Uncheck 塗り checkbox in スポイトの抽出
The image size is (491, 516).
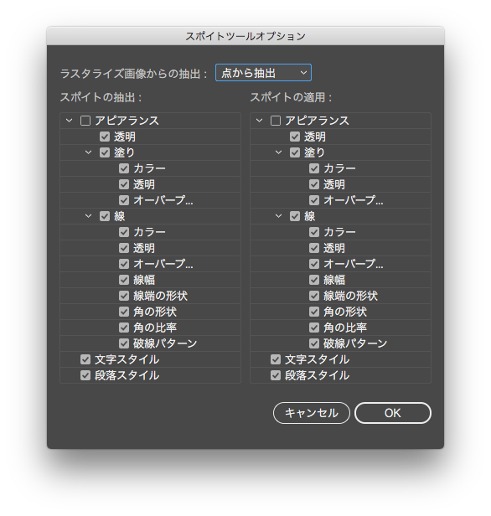pos(105,152)
